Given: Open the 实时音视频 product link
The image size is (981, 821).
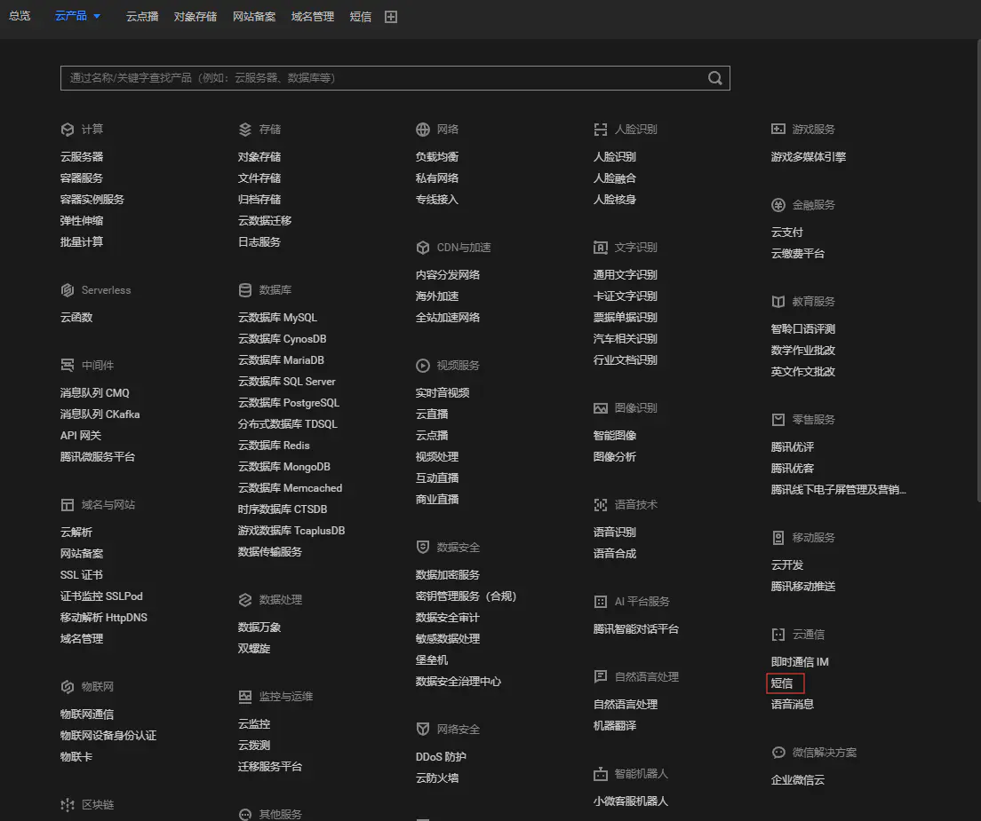Looking at the screenshot, I should pos(443,393).
